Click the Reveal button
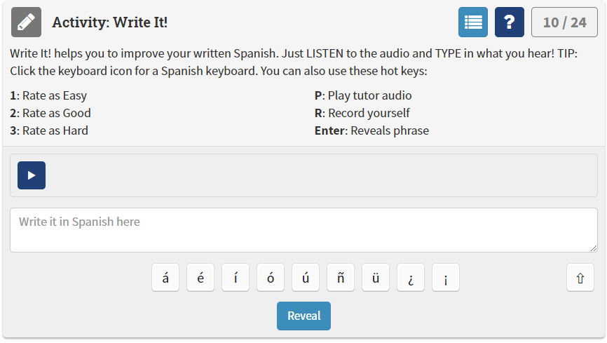The width and height of the screenshot is (607, 343). tap(304, 316)
